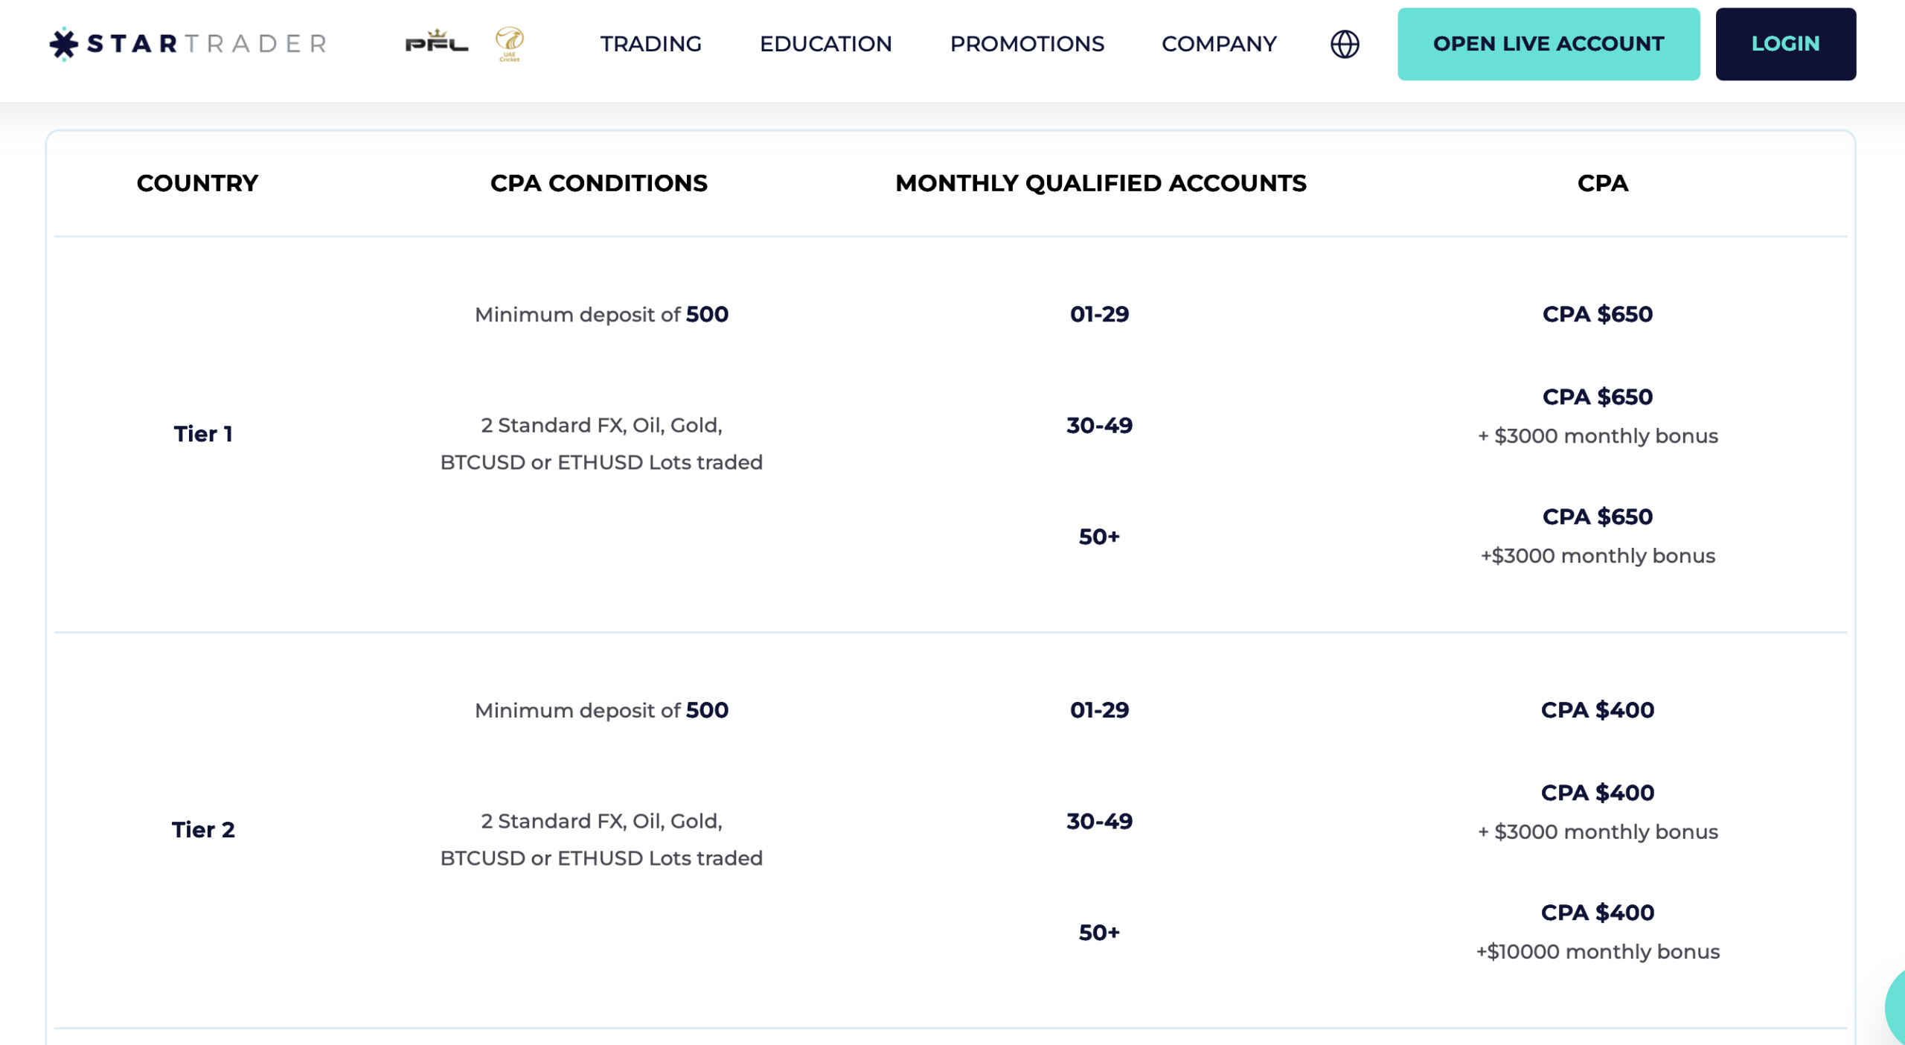Navigate to the EDUCATION menu item
Viewport: 1905px width, 1045px height.
pyautogui.click(x=826, y=45)
